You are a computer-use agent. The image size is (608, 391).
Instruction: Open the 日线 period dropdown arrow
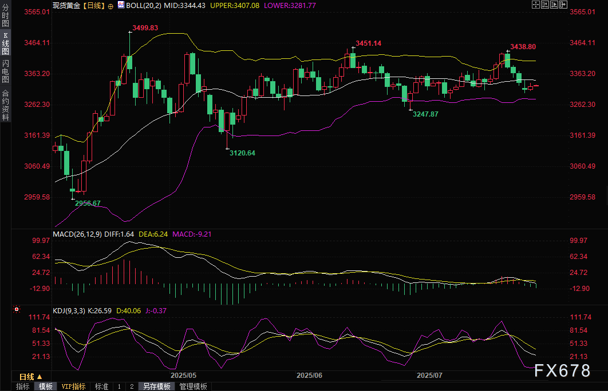[40, 377]
